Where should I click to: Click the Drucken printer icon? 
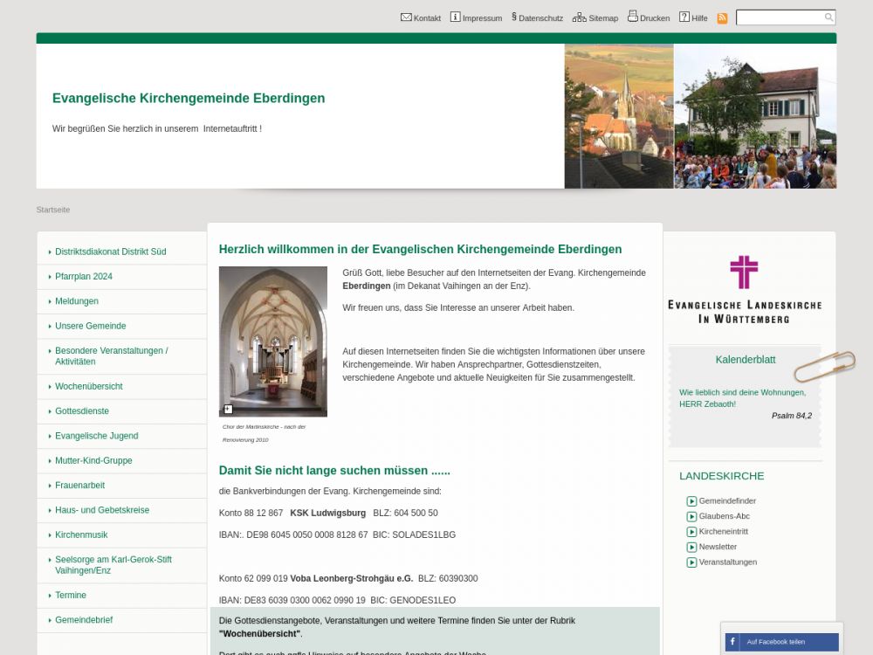(x=633, y=17)
